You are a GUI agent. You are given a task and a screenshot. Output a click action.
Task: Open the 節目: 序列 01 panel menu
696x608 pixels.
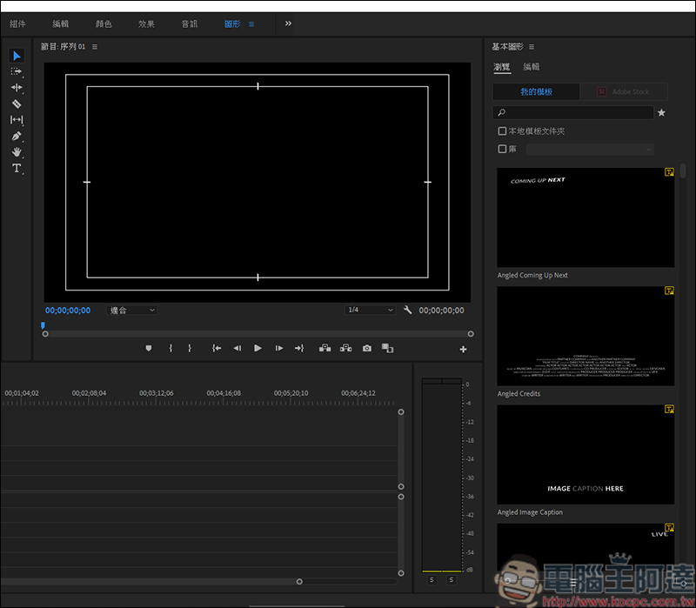pos(95,47)
